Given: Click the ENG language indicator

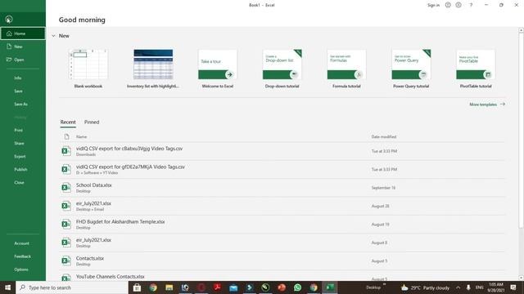Looking at the screenshot, I should (x=480, y=287).
